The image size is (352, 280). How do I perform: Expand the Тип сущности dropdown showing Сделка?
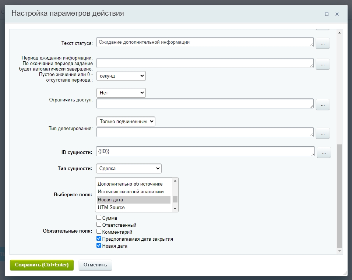pyautogui.click(x=129, y=168)
